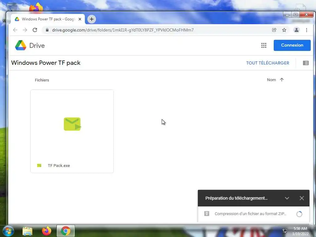Open the Google apps grid
The image size is (316, 237).
click(264, 45)
